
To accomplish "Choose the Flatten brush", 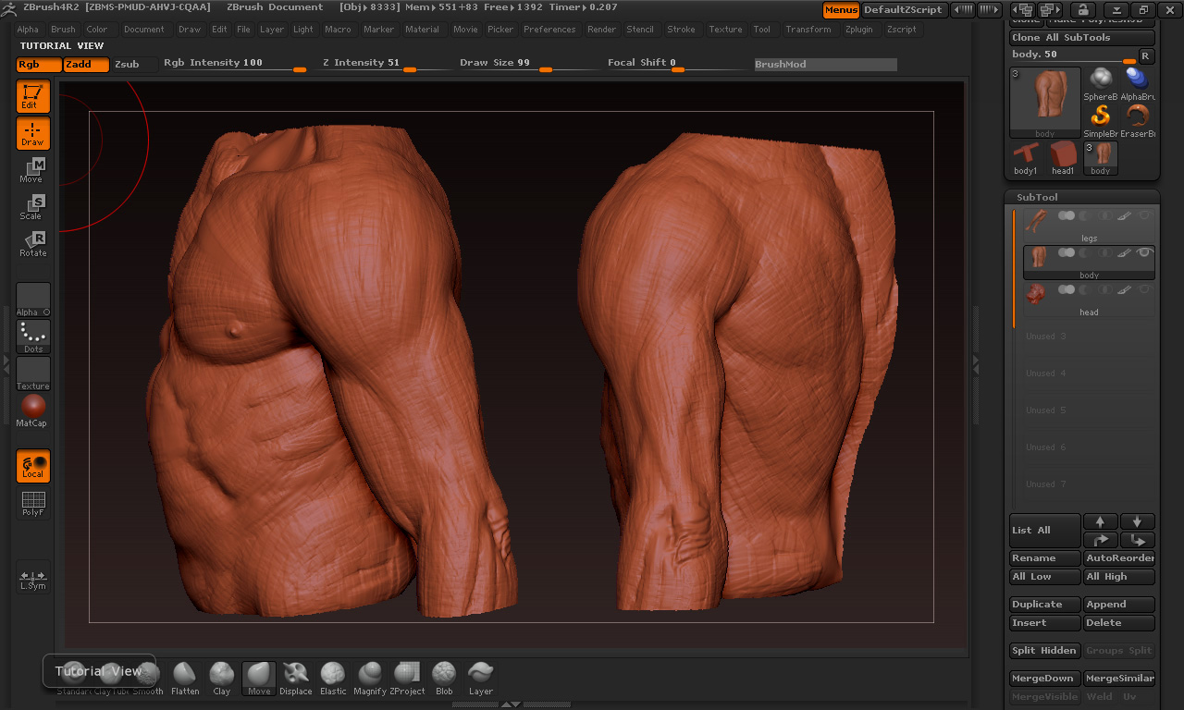I will 185,678.
